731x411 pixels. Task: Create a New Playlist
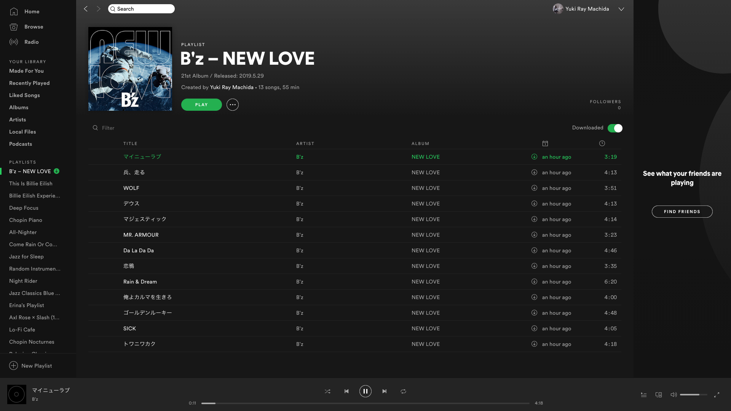pos(30,366)
